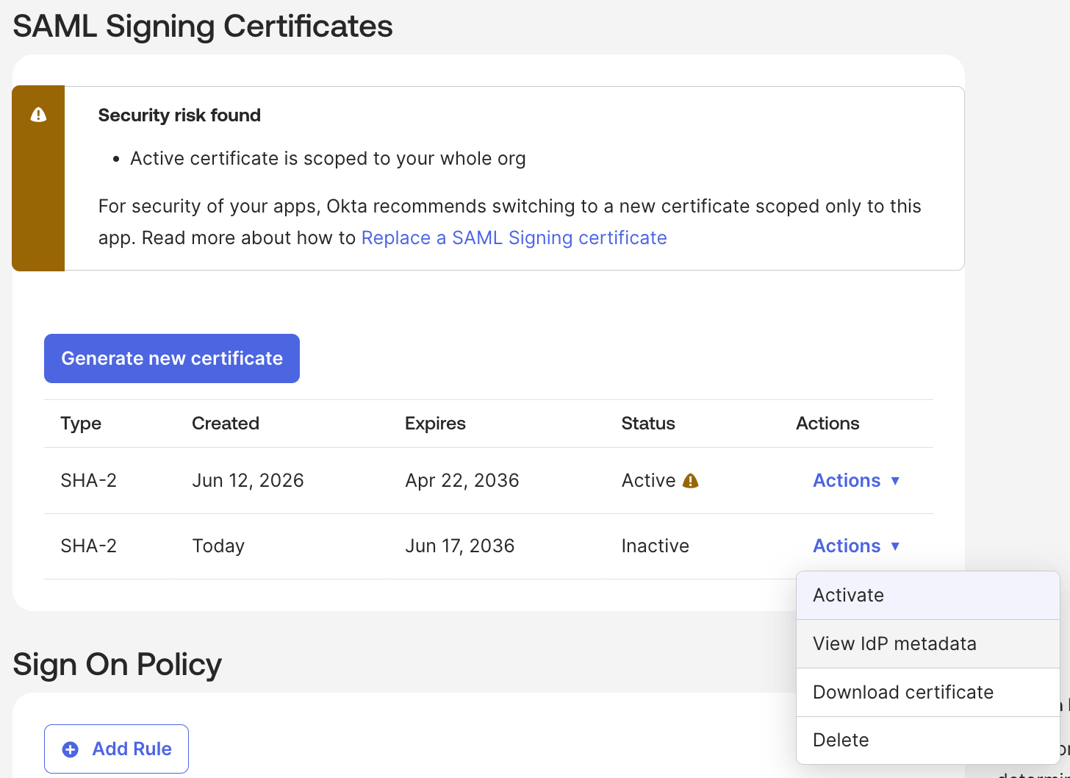Select View IdP metadata menu entry
The image size is (1070, 778).
tap(928, 643)
